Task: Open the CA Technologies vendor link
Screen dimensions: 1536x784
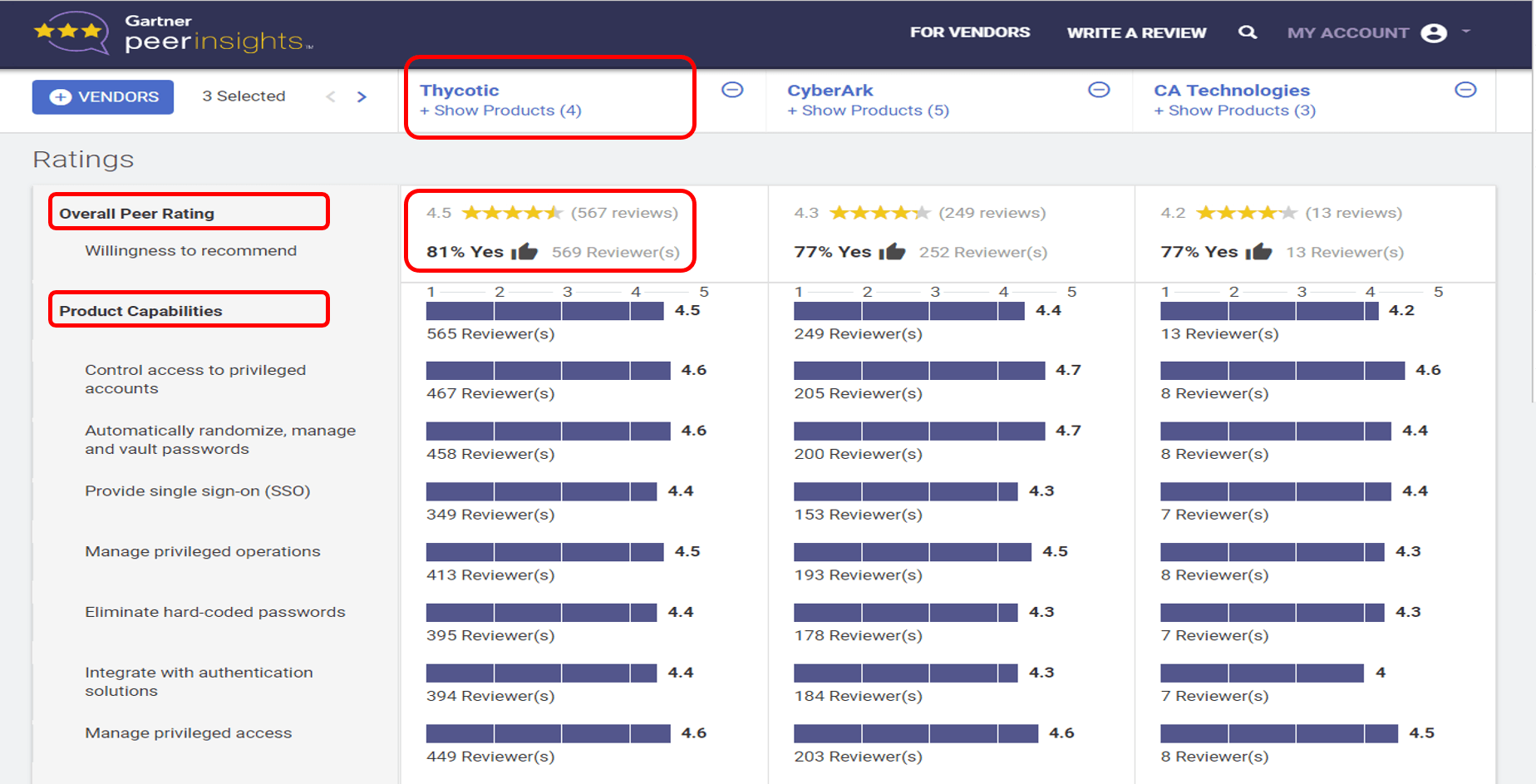Action: coord(1232,90)
